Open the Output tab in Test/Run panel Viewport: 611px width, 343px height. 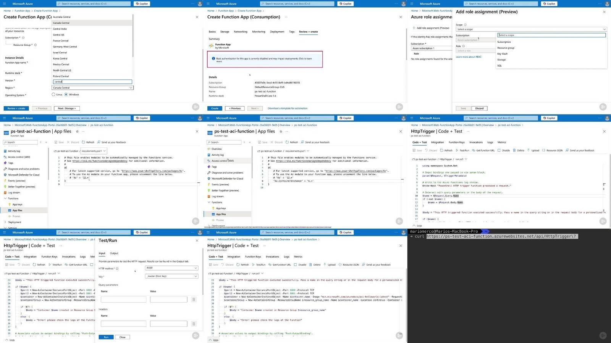point(114,253)
